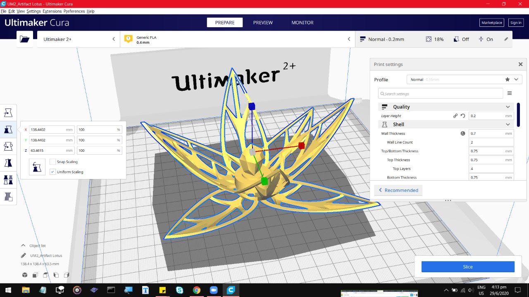Screen dimensions: 529x297
Task: Open the Help menu
Action: point(91,11)
